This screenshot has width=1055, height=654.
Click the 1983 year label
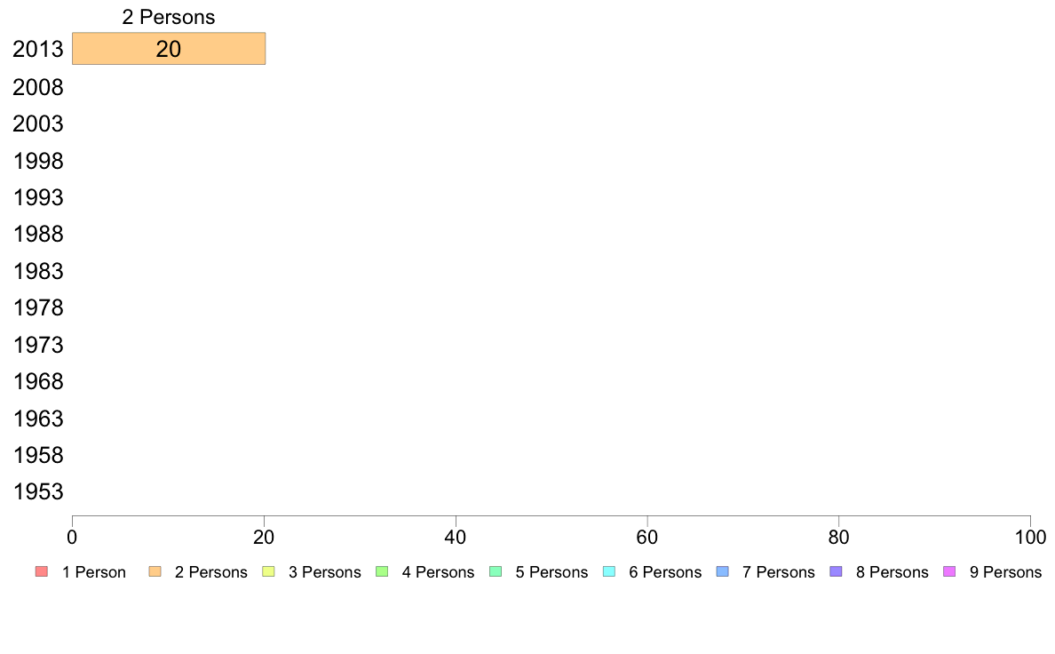(x=37, y=271)
